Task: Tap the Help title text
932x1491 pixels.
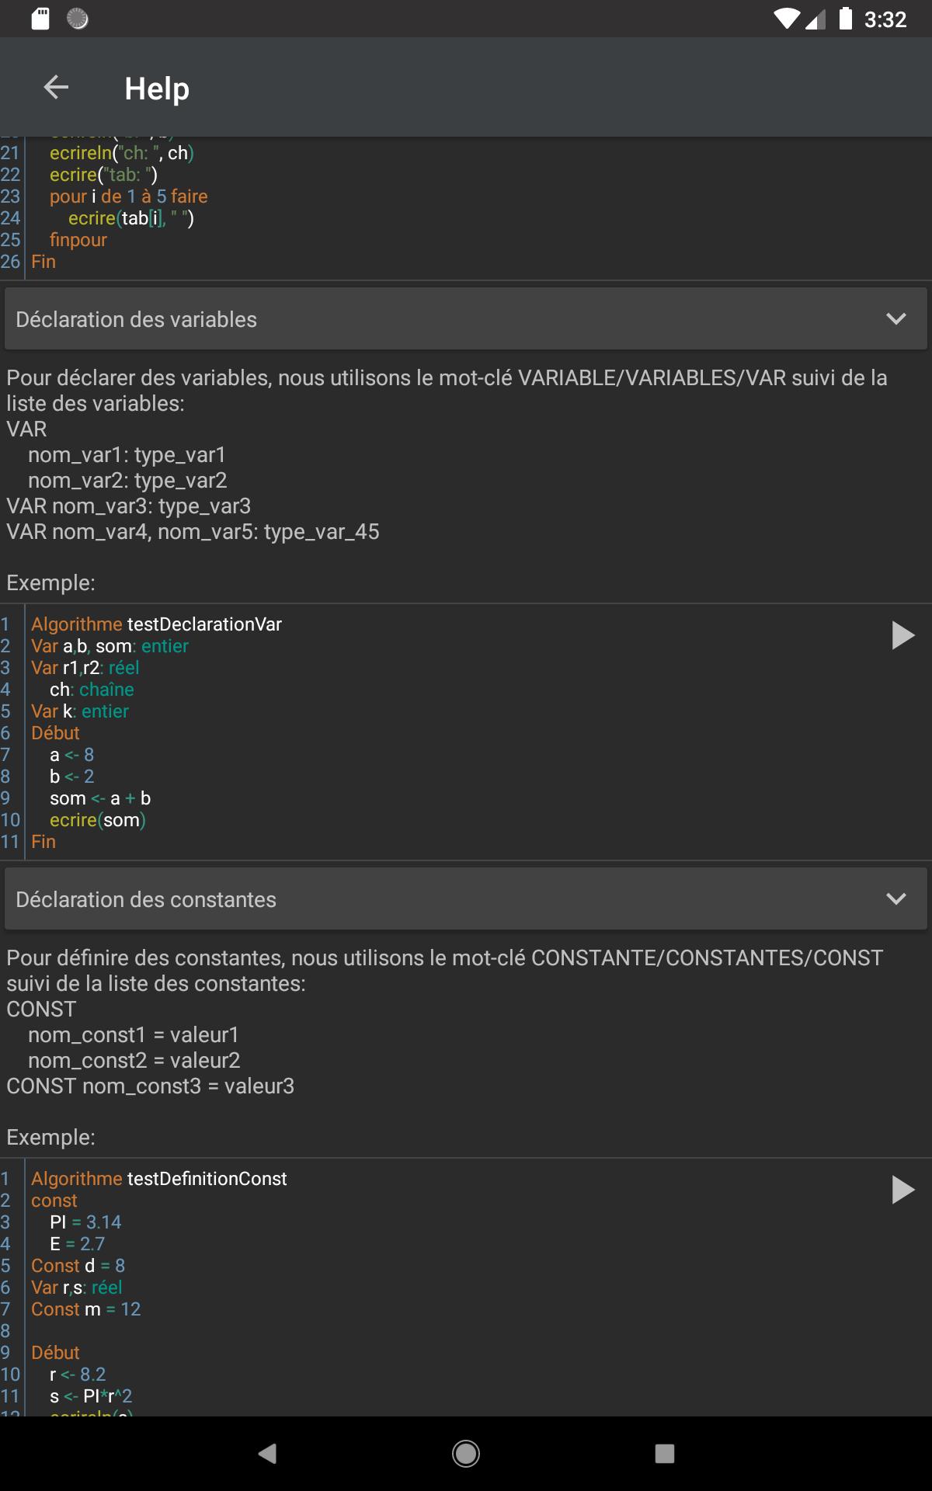Action: 157,89
